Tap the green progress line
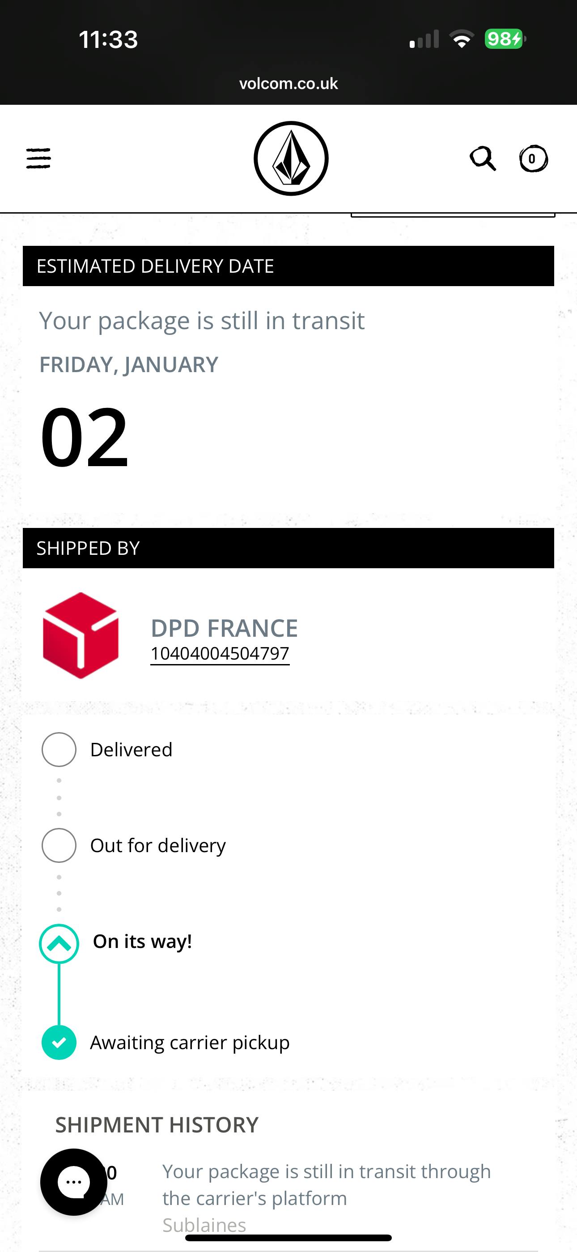Screen dimensions: 577x1252 (x=59, y=994)
